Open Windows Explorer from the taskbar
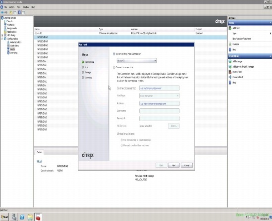The width and height of the screenshot is (272, 221). tap(30, 217)
